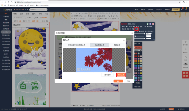Image resolution: width=189 pixels, height=111 pixels.
Task: Click green round icon in style panel
Action: click(x=147, y=24)
